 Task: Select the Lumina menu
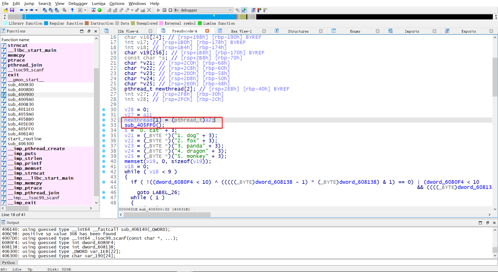(x=98, y=3)
